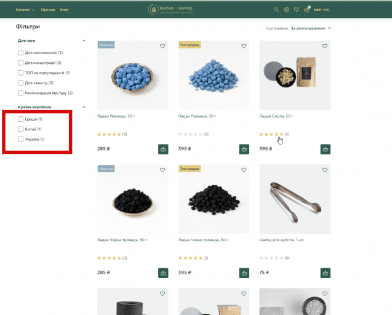Check the Для заспокоєння filter
This screenshot has width=392, height=315.
[x=20, y=52]
